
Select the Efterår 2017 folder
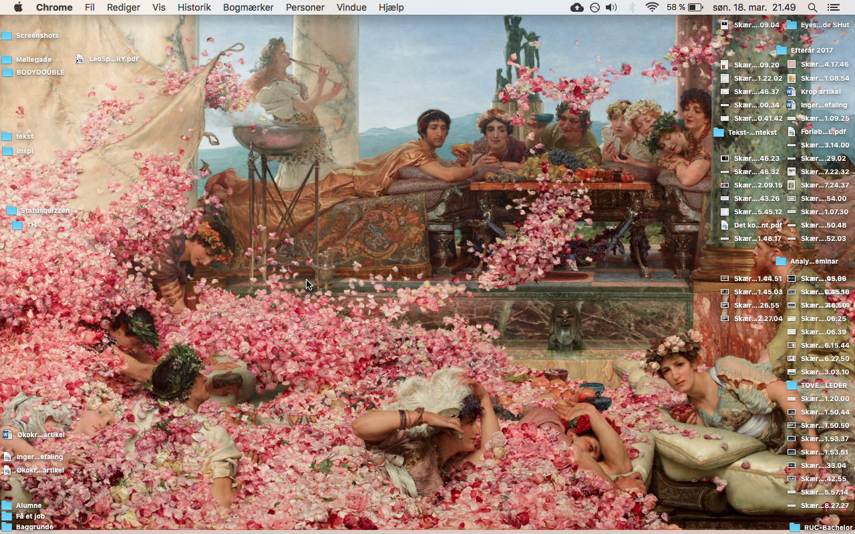click(781, 50)
